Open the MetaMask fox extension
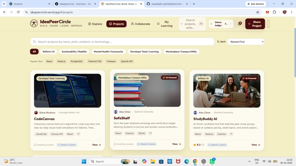 pos(267,12)
